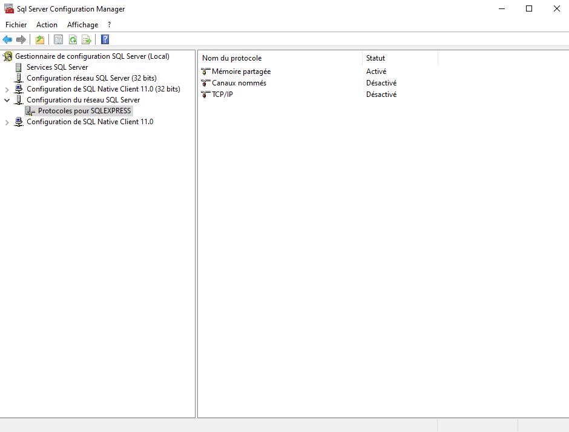The image size is (569, 432).
Task: Click the TCP/IP protocol icon
Action: [206, 95]
